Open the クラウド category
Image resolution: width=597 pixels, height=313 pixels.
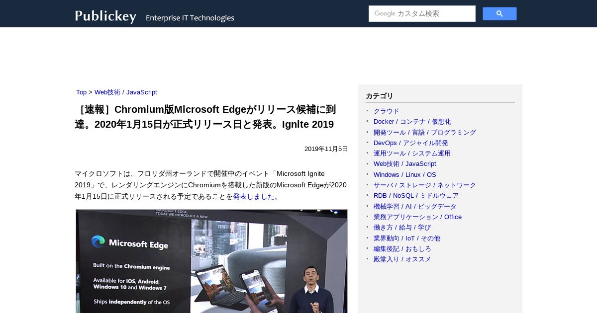tap(387, 111)
